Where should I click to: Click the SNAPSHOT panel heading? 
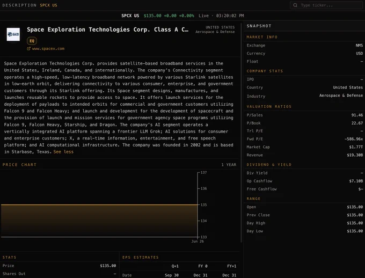(259, 26)
